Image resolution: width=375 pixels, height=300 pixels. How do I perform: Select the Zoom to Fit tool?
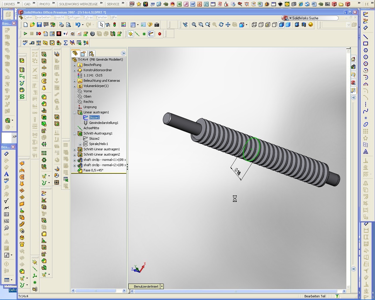click(x=194, y=25)
